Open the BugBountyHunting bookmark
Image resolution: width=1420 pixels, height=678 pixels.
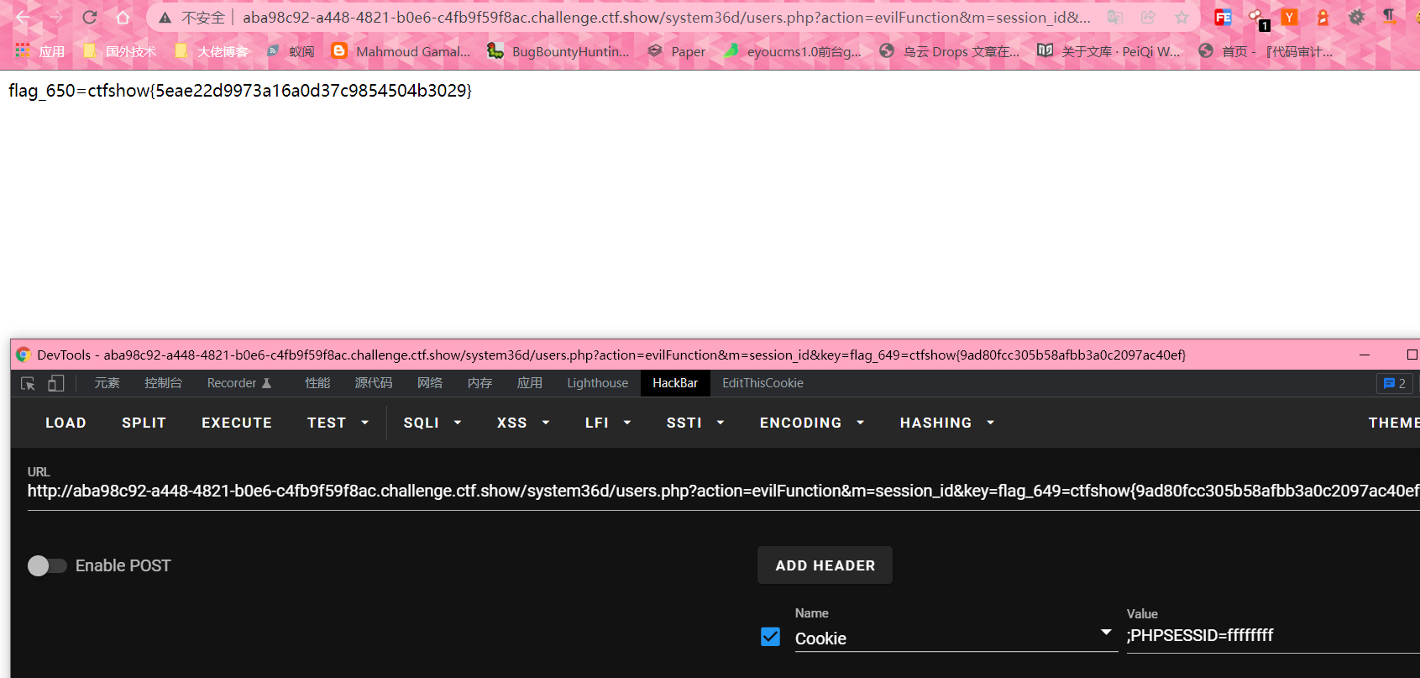[x=558, y=51]
